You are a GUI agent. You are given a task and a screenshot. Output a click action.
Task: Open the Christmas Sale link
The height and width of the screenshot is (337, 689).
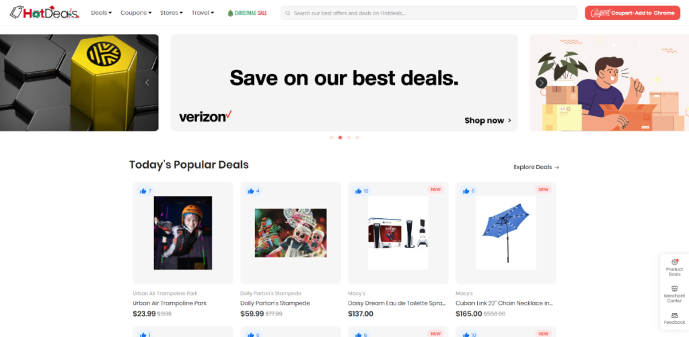click(x=247, y=13)
